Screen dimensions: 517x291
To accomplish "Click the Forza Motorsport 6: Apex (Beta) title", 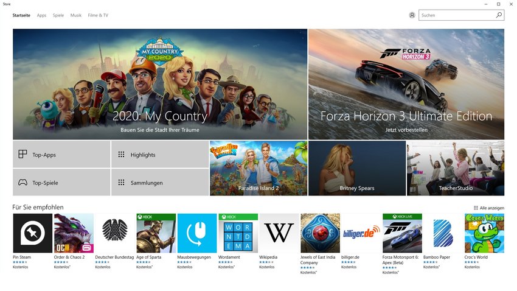I will (x=400, y=260).
